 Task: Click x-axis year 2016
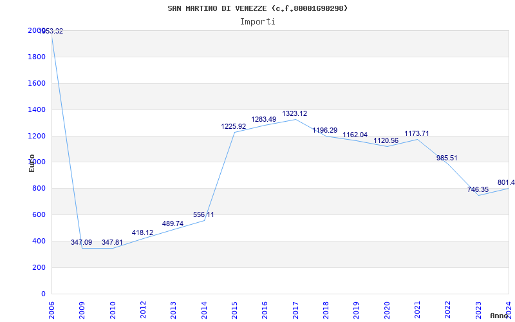(x=265, y=310)
